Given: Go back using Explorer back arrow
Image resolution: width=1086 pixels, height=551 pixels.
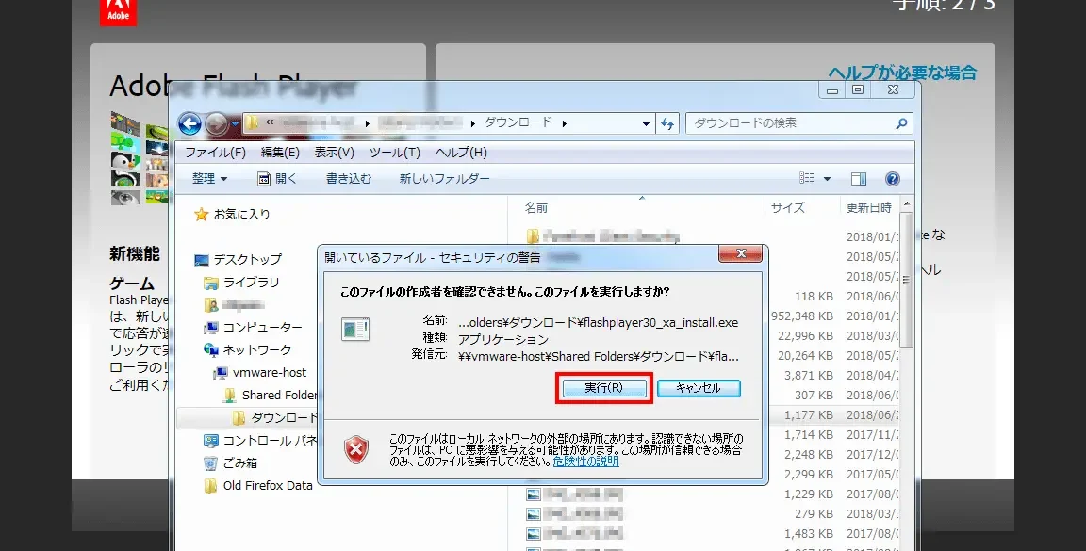Looking at the screenshot, I should click(x=189, y=124).
